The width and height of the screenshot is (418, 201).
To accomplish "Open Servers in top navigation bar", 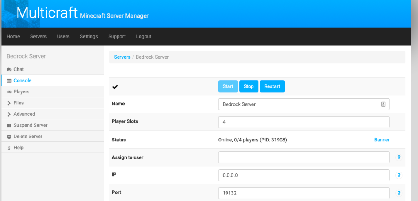I will click(38, 36).
